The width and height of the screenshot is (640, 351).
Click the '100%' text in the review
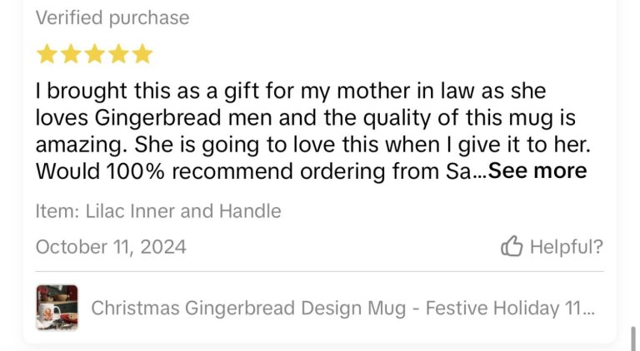[x=135, y=171]
